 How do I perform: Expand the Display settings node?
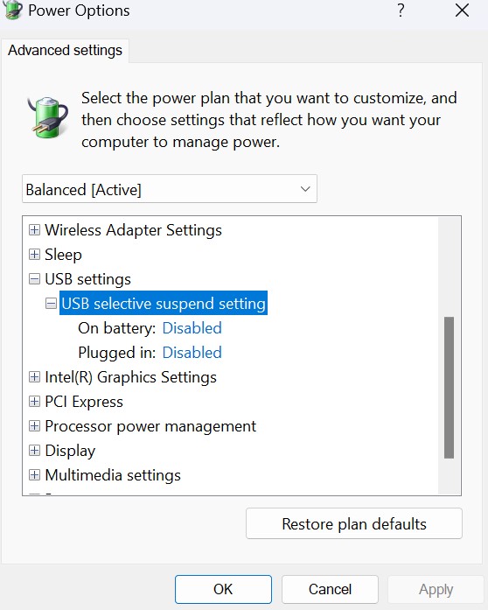coord(34,451)
